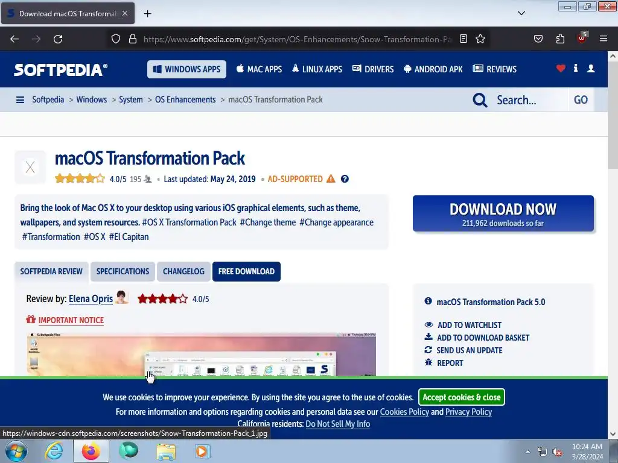
Task: Follow the OS Enhancements breadcrumb link
Action: [185, 99]
